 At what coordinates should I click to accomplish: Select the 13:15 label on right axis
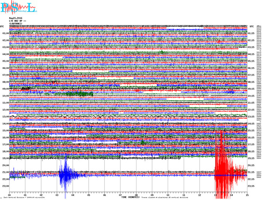pos(251,117)
